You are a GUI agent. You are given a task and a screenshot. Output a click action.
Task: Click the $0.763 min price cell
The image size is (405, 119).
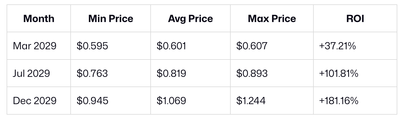[x=92, y=73]
